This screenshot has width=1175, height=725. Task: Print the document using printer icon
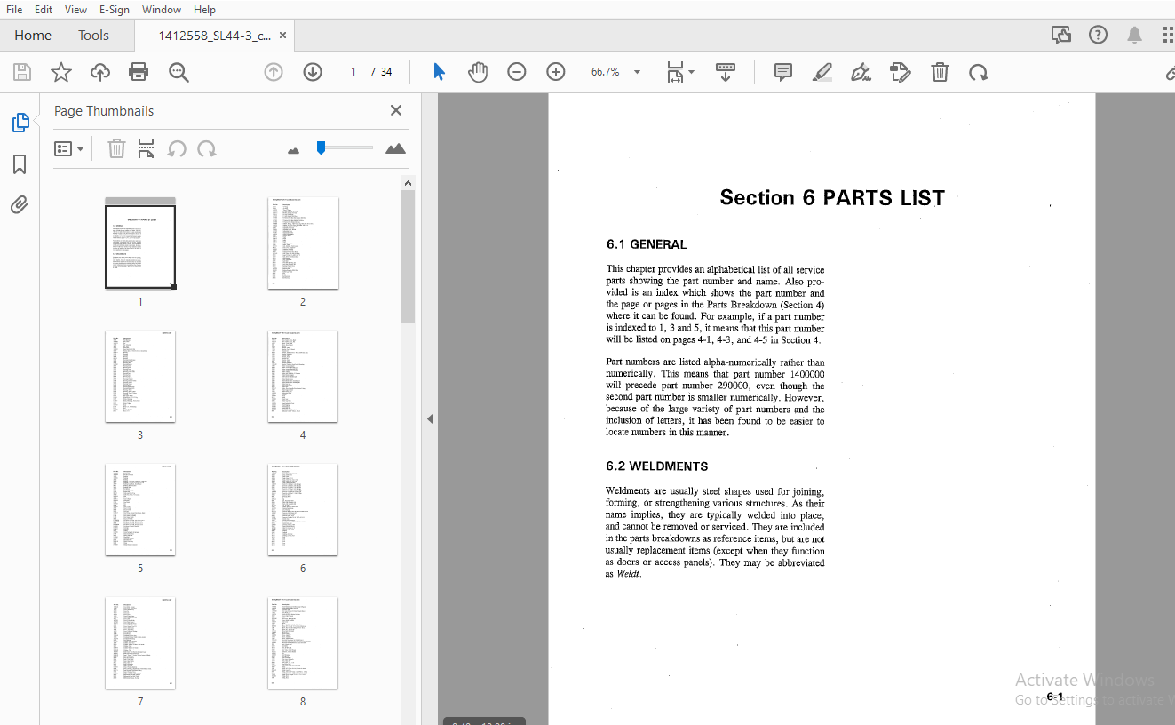click(139, 72)
